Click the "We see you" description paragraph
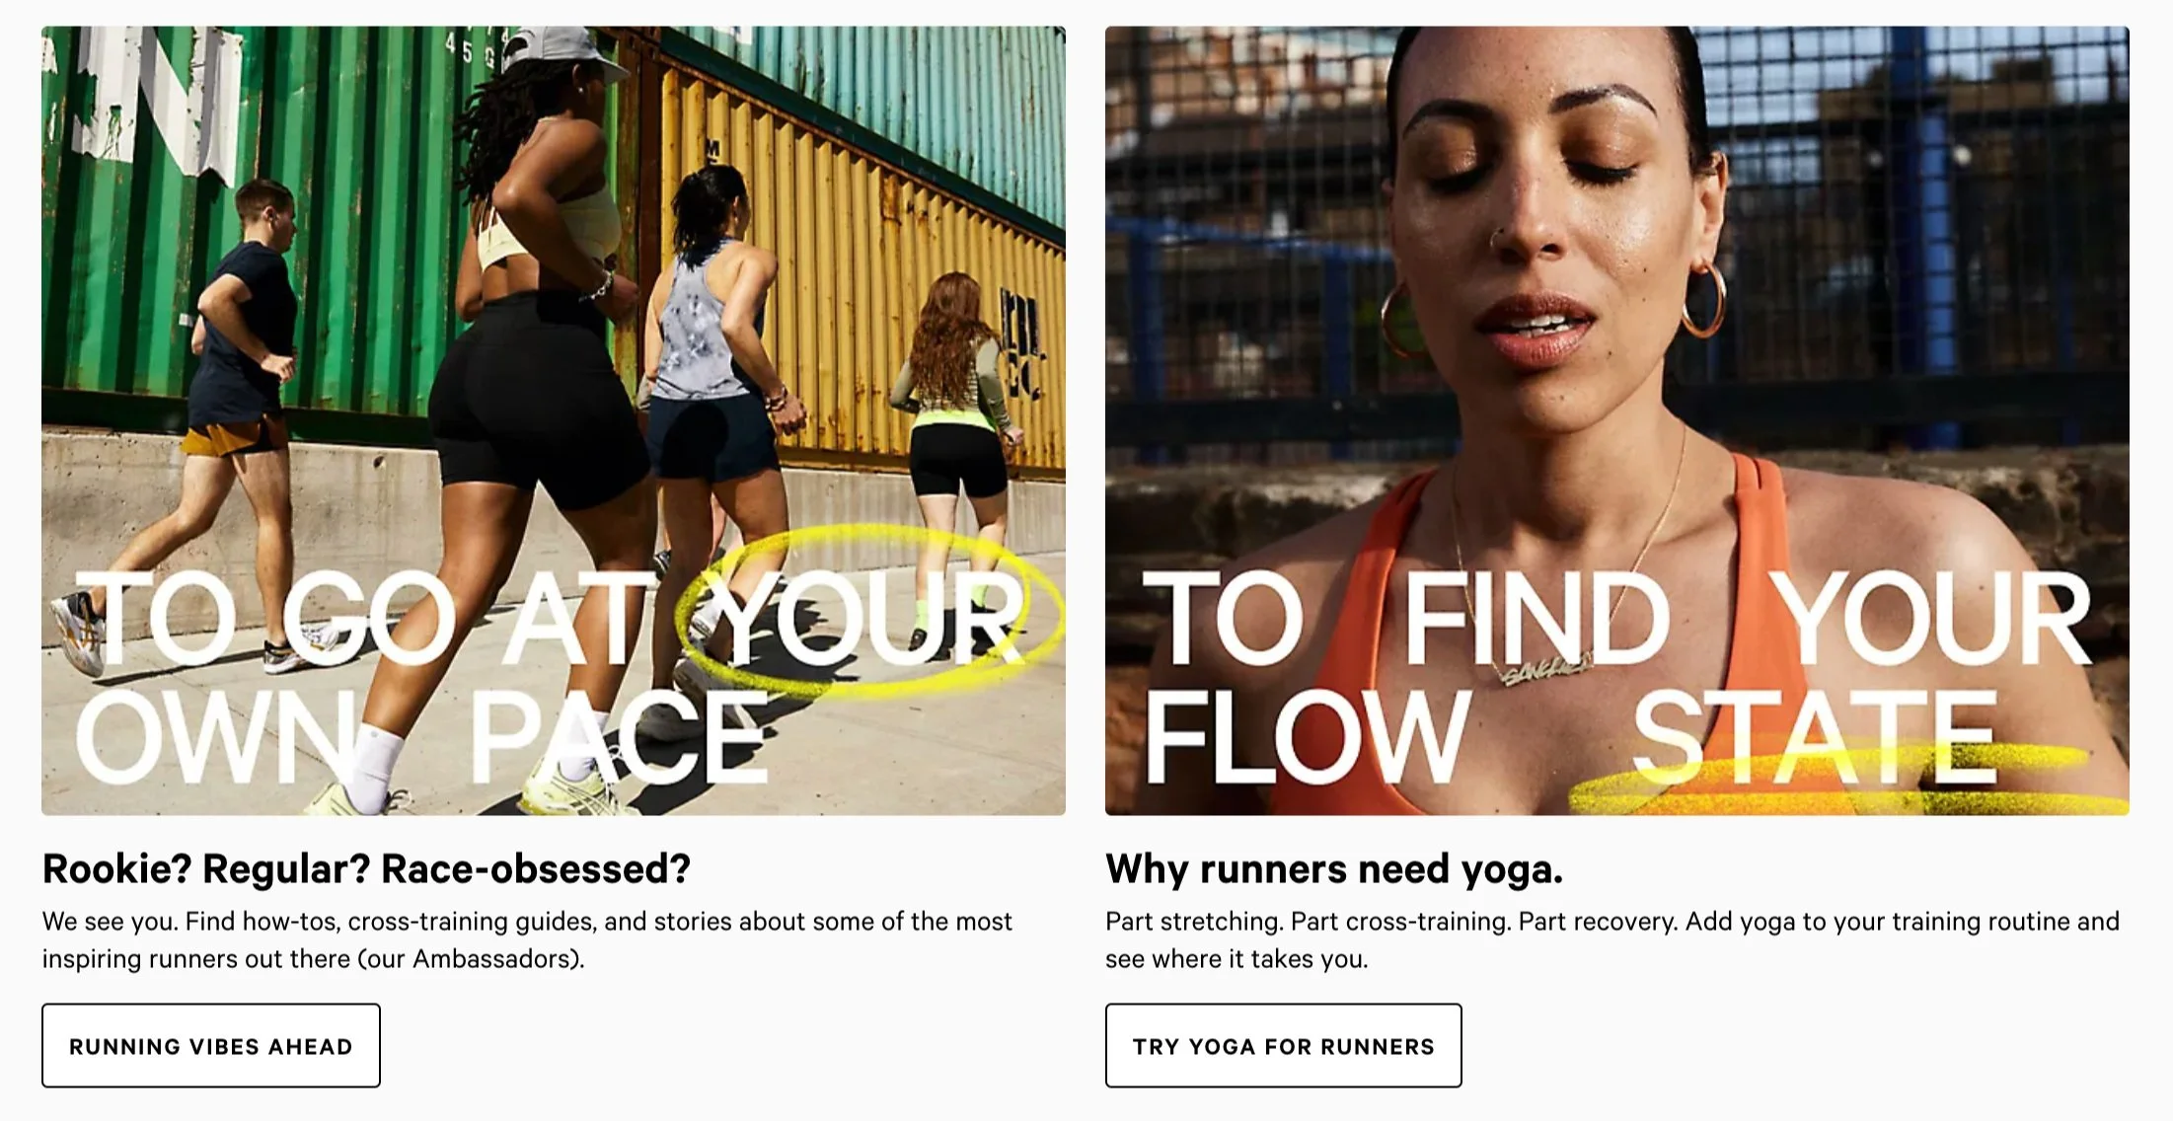Viewport: 2173px width, 1121px height. click(x=527, y=939)
